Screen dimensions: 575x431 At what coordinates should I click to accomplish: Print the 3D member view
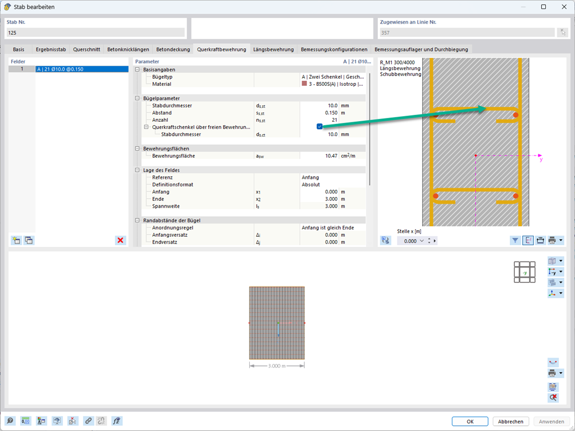pyautogui.click(x=552, y=373)
